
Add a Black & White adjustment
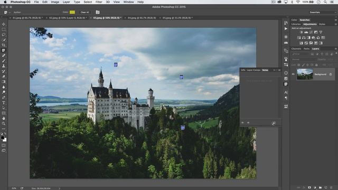click(308, 37)
